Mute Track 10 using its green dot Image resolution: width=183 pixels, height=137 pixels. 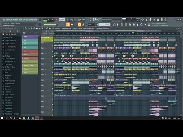click(x=52, y=83)
